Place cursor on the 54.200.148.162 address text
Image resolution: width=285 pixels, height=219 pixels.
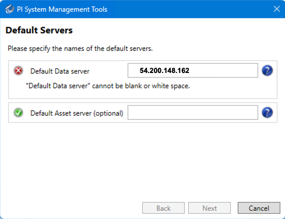pyautogui.click(x=164, y=71)
